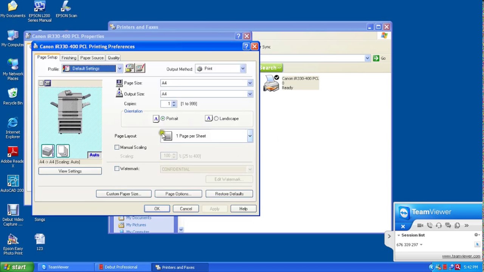Open EPSON Scan desktop icon
Screen dimensions: 484x272
66,10
